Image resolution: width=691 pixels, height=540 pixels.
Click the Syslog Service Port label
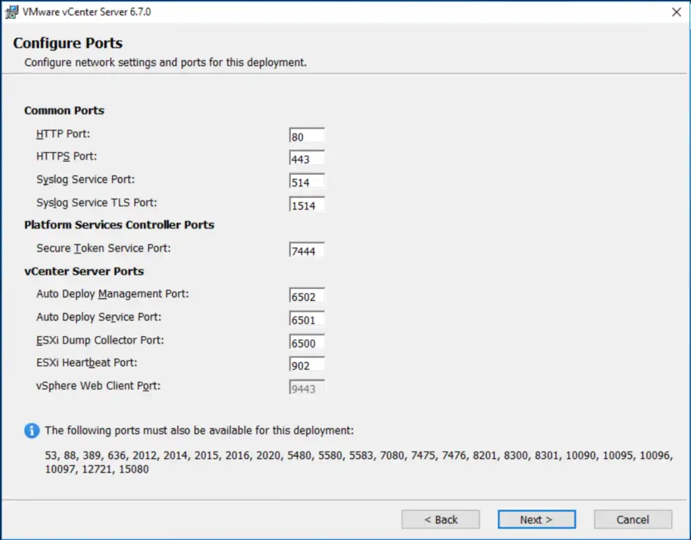(86, 180)
